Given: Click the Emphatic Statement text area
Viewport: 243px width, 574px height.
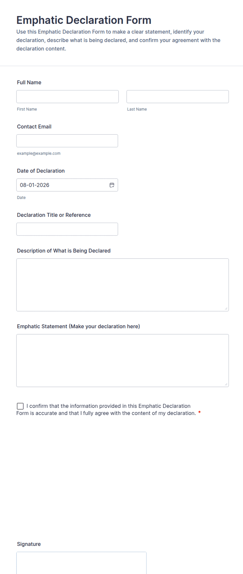Looking at the screenshot, I should click(x=123, y=360).
